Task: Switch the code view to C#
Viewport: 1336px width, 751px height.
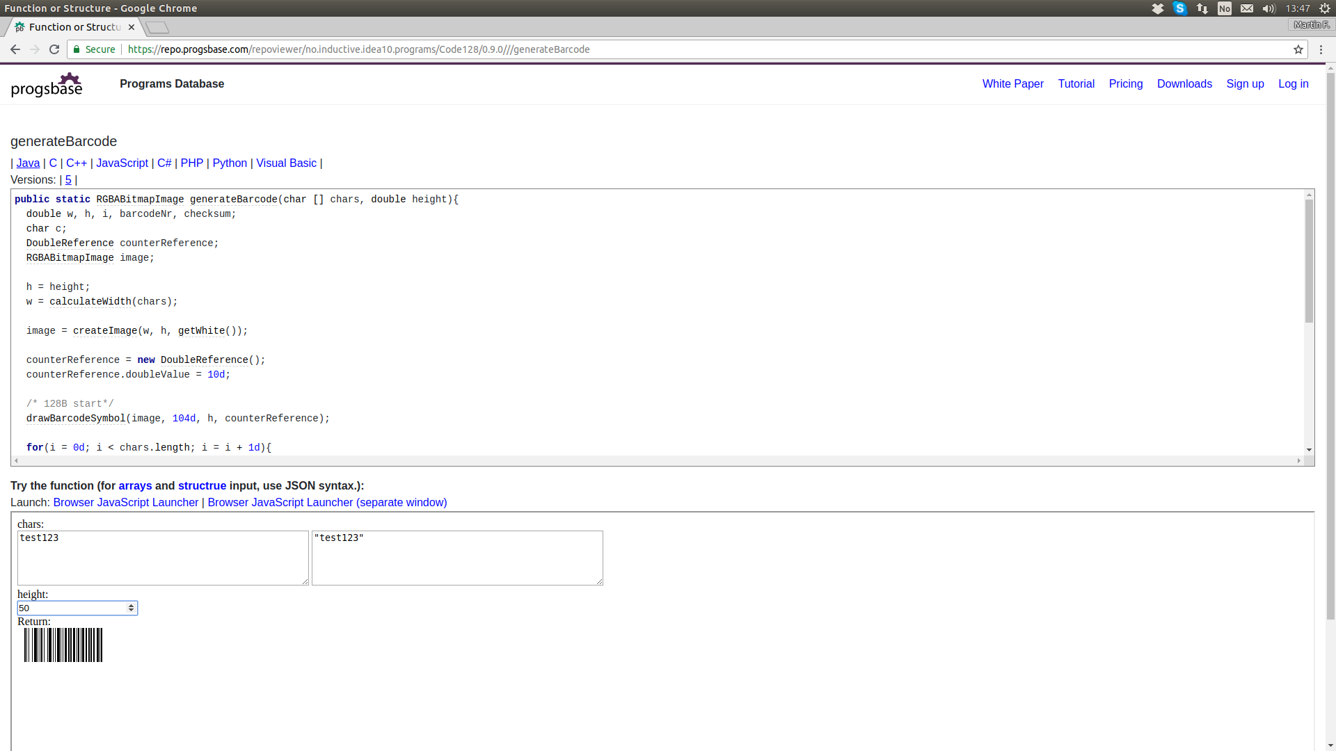Action: click(164, 163)
